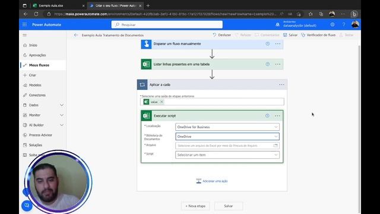Open Verificador de fluxo

point(318,35)
